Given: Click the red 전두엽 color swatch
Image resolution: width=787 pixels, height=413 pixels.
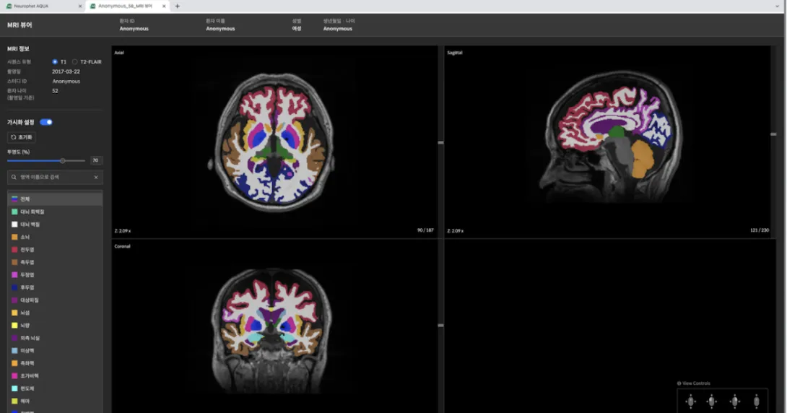Looking at the screenshot, I should pyautogui.click(x=14, y=250).
